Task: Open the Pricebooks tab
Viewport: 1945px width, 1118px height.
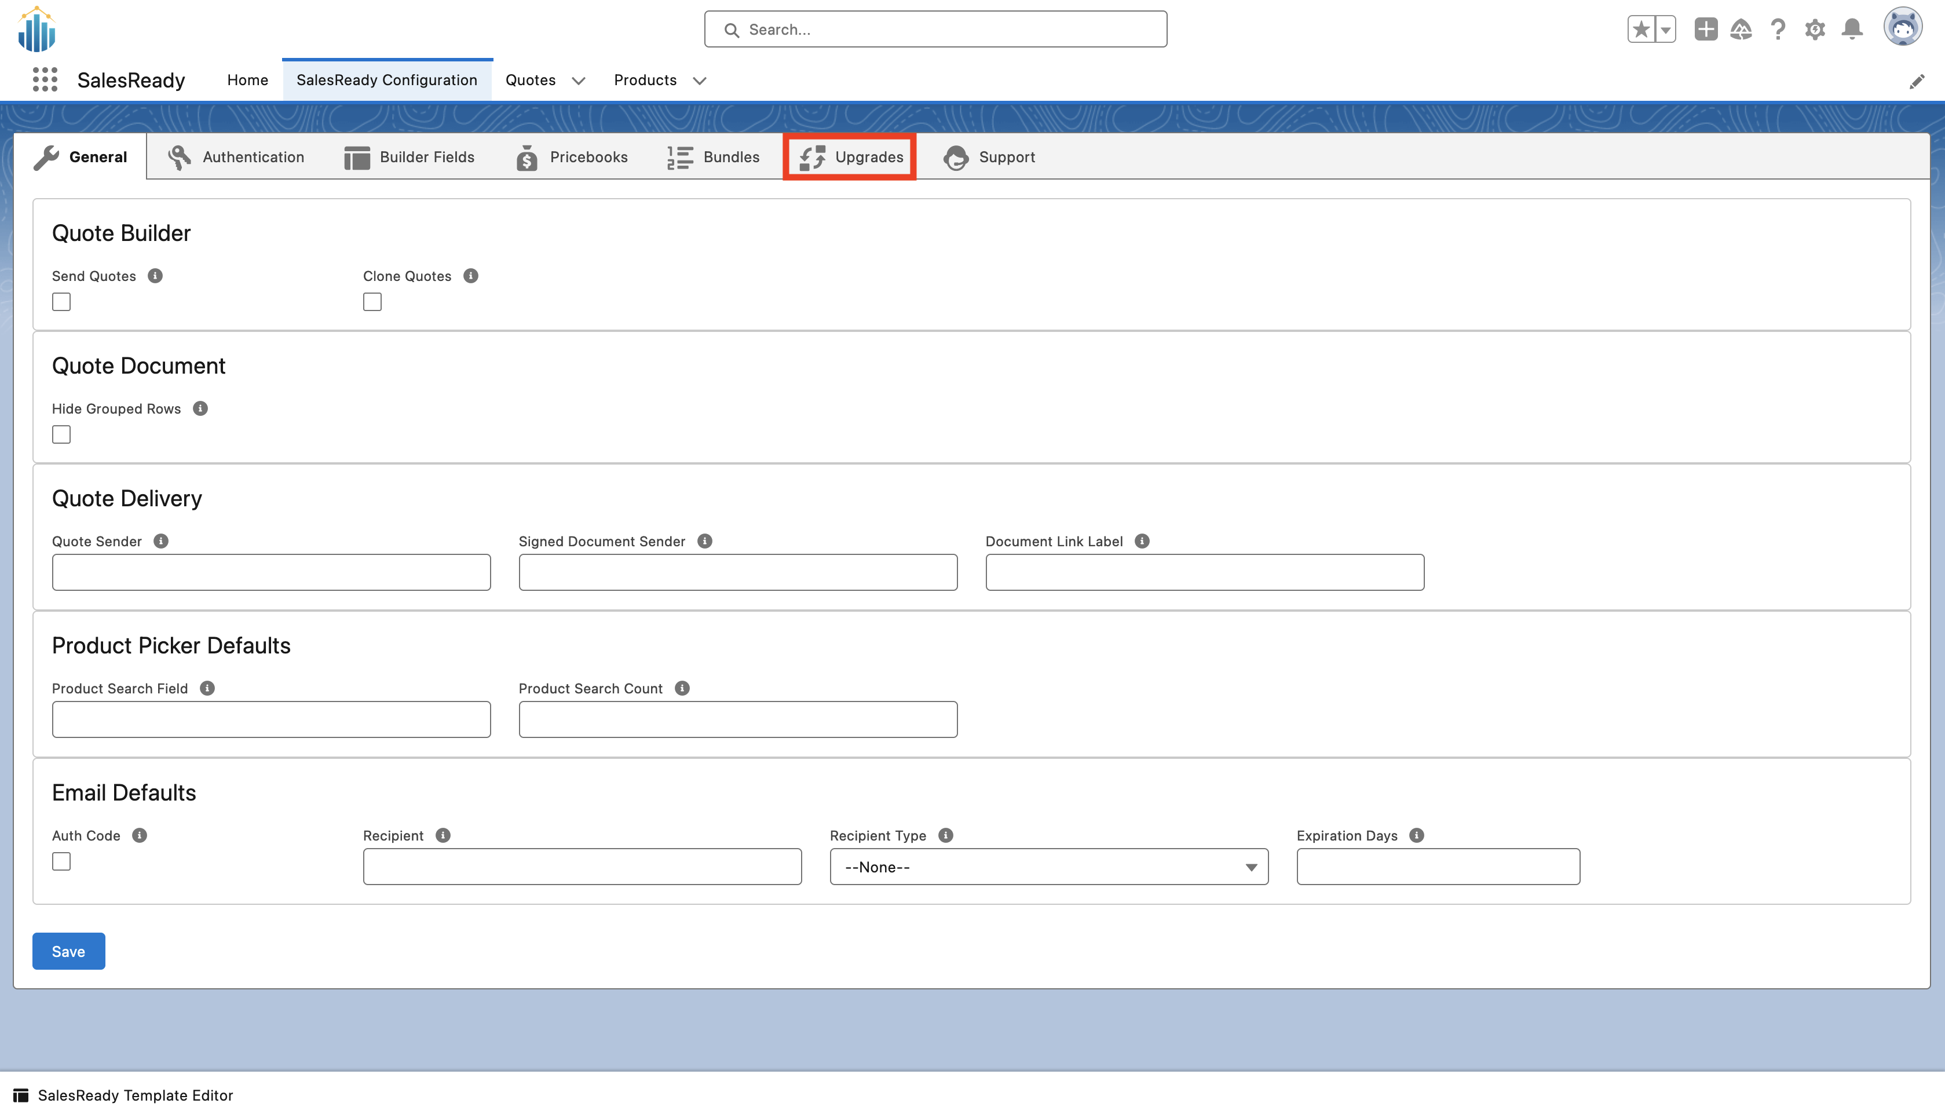Action: pos(572,156)
